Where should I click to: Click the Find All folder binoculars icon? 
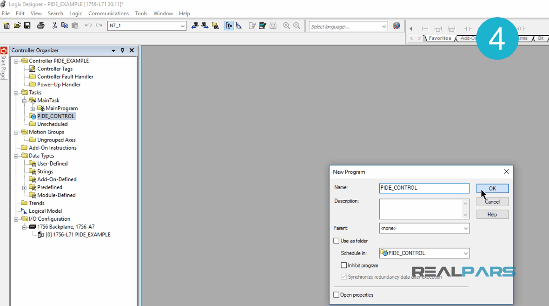[x=215, y=25]
